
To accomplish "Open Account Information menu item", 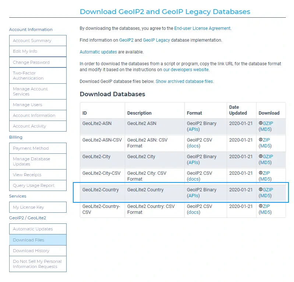I will (38, 115).
